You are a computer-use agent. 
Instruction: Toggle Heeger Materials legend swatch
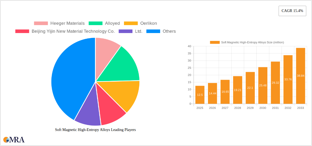point(41,23)
